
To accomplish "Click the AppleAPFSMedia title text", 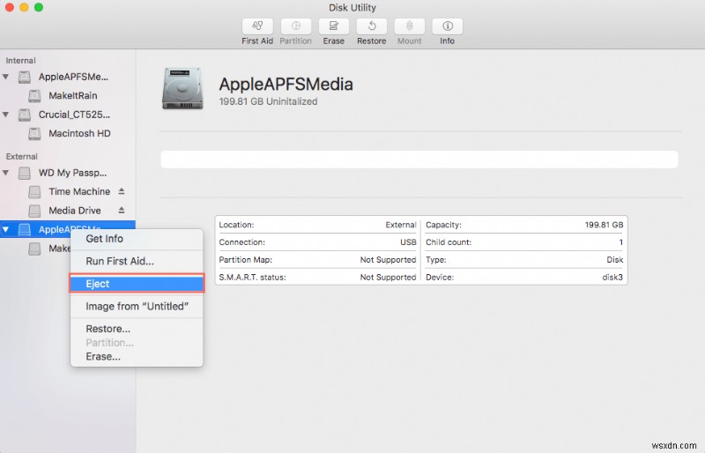I will (x=286, y=84).
